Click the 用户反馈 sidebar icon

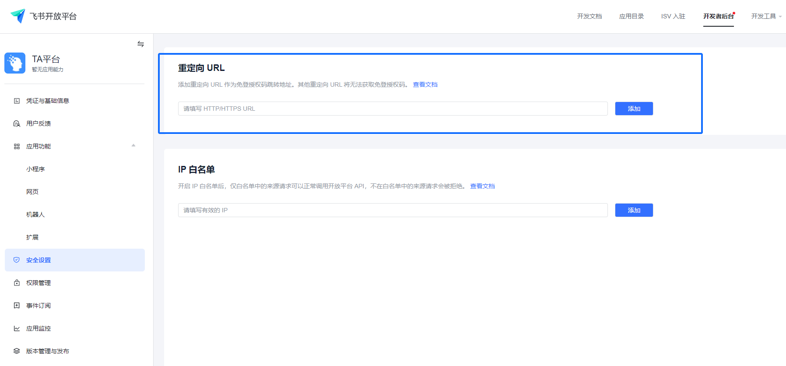(17, 123)
